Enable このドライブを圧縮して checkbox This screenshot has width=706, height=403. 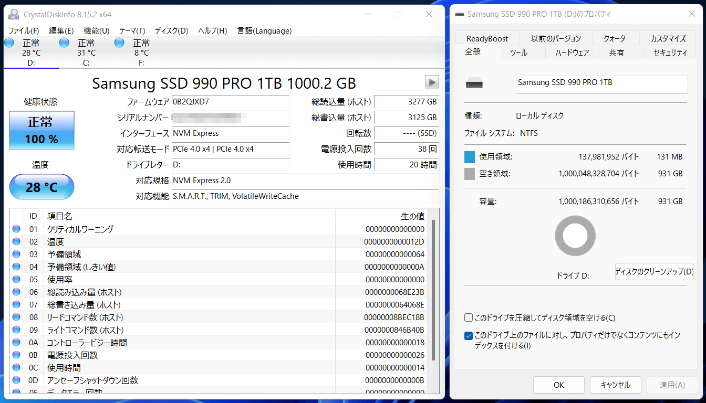point(469,317)
